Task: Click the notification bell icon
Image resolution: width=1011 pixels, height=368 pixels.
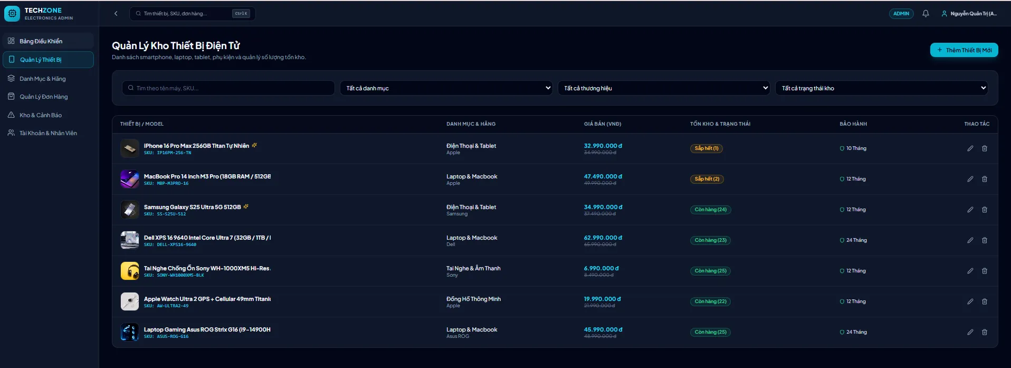Action: [x=926, y=14]
